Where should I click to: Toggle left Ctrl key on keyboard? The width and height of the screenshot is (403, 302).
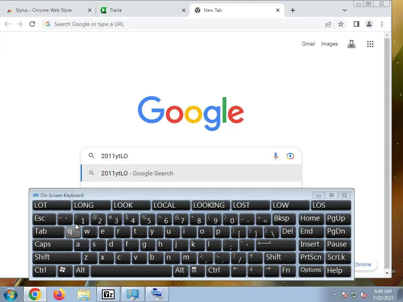coord(44,271)
